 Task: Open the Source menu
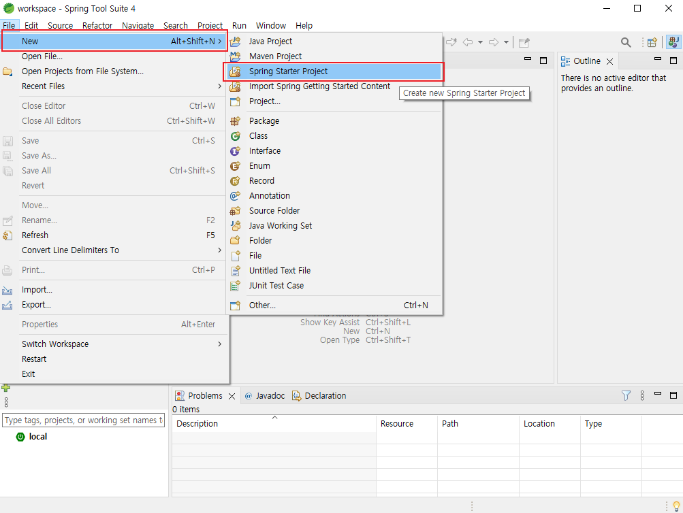(61, 26)
